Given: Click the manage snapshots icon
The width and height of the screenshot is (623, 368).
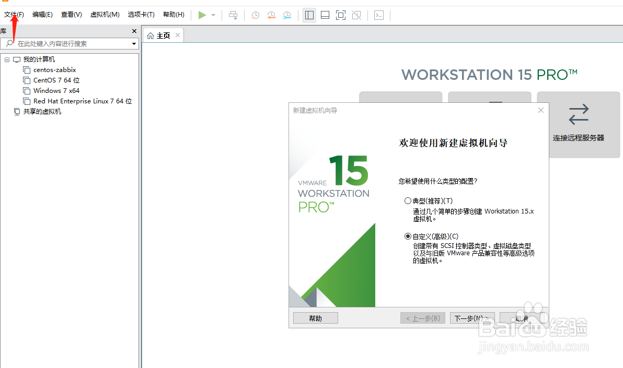Looking at the screenshot, I should (x=287, y=15).
